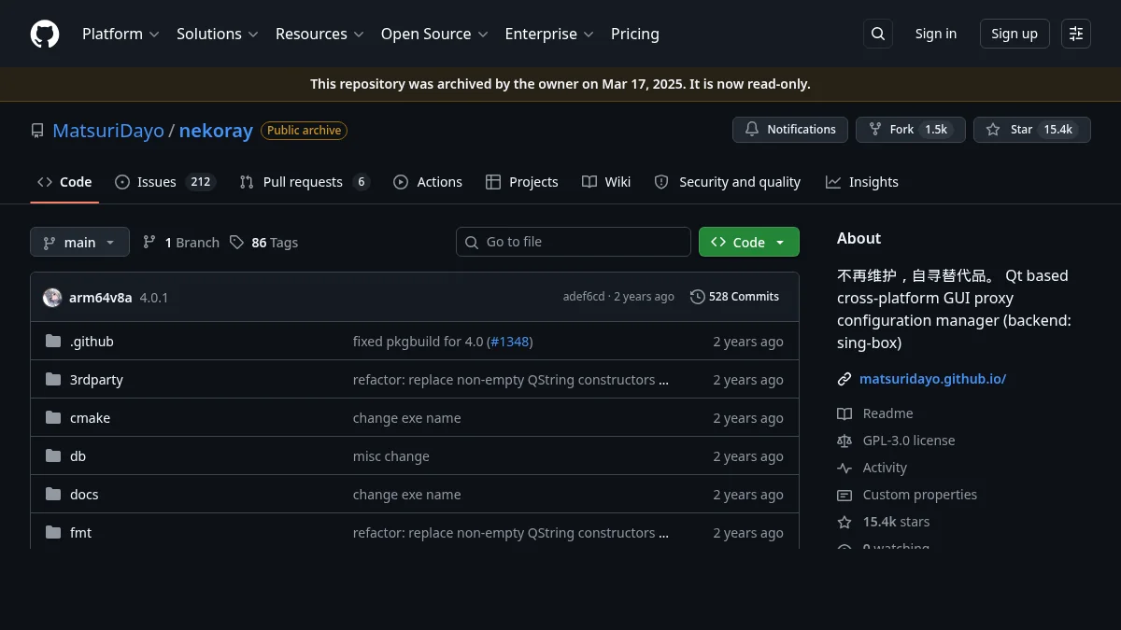Image resolution: width=1121 pixels, height=630 pixels.
Task: Open the docs folder name
Action: (84, 495)
